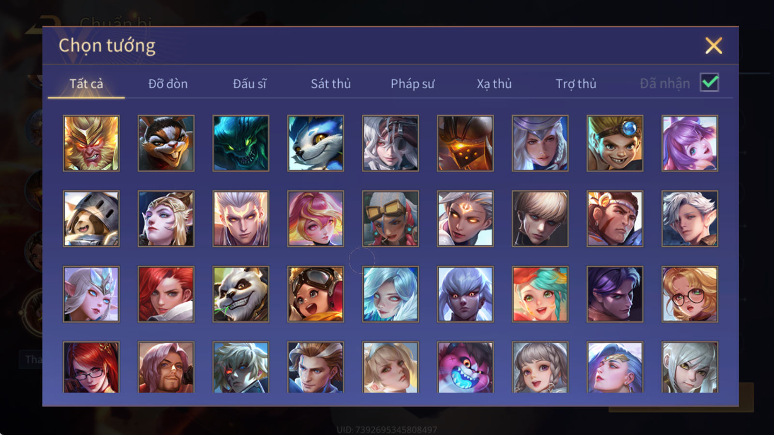Toggle the Đã nhận checkbox
The height and width of the screenshot is (435, 774).
click(x=710, y=83)
